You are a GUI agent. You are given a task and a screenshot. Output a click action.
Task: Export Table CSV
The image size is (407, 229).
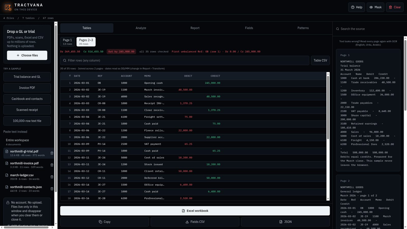click(x=320, y=61)
